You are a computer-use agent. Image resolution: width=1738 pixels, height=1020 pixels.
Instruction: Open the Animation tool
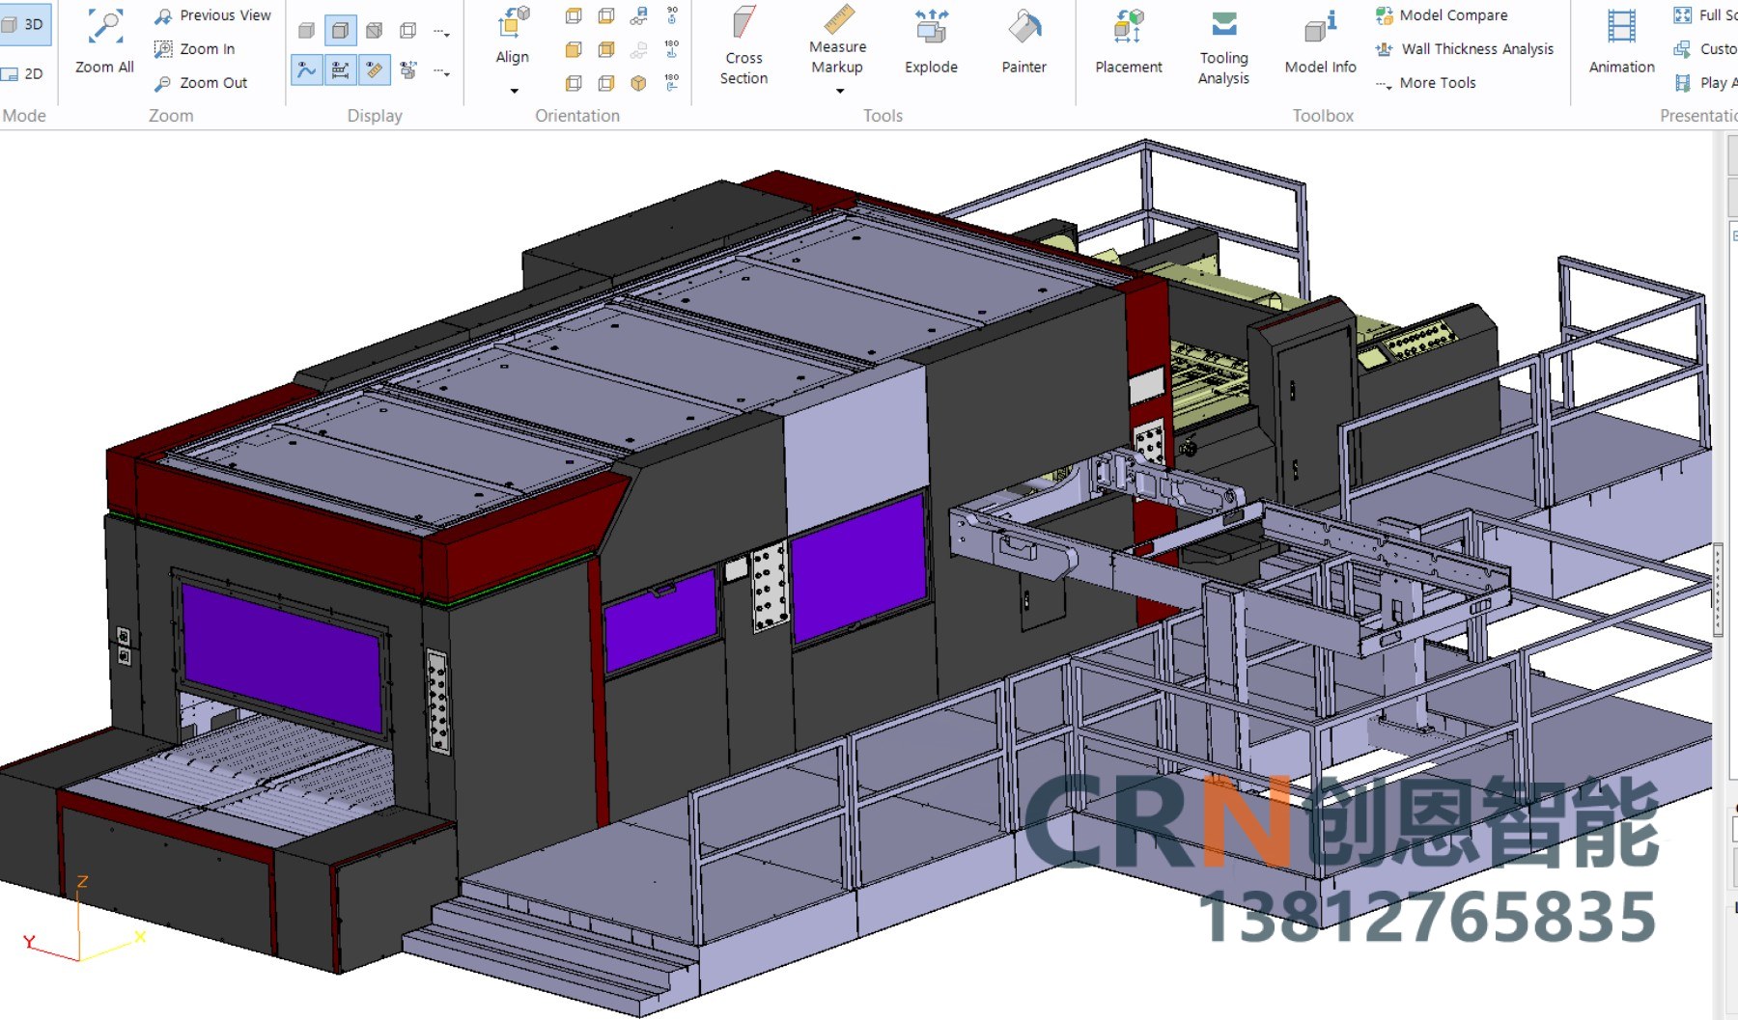(1622, 42)
